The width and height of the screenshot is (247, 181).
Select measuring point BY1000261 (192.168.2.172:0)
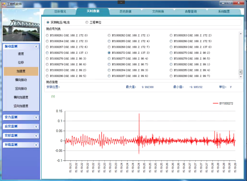click(x=47, y=35)
